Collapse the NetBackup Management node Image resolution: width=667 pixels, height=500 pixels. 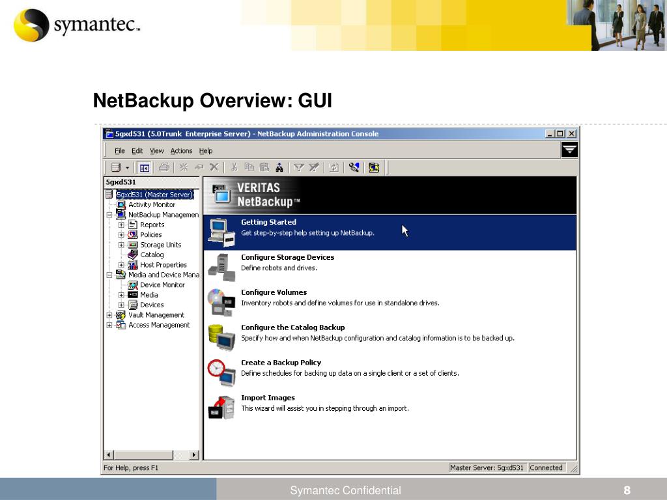point(109,215)
